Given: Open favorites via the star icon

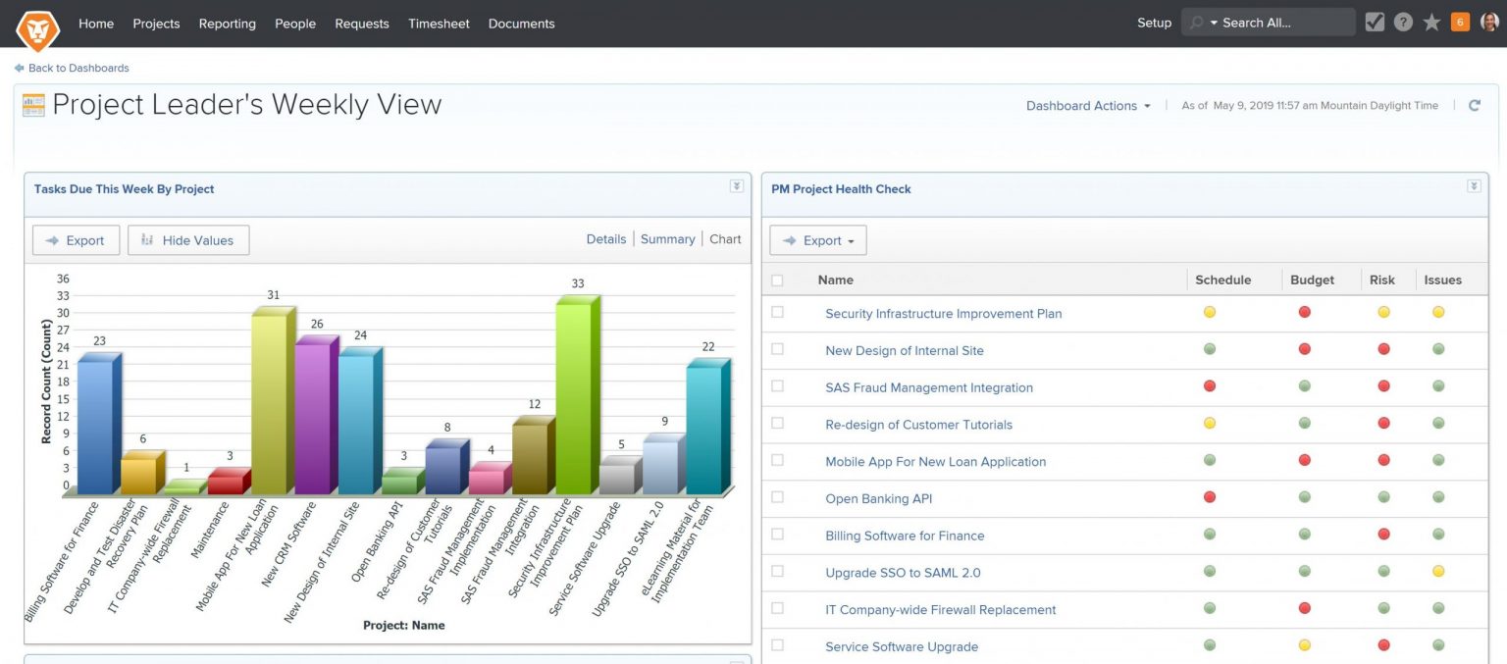Looking at the screenshot, I should (1431, 20).
